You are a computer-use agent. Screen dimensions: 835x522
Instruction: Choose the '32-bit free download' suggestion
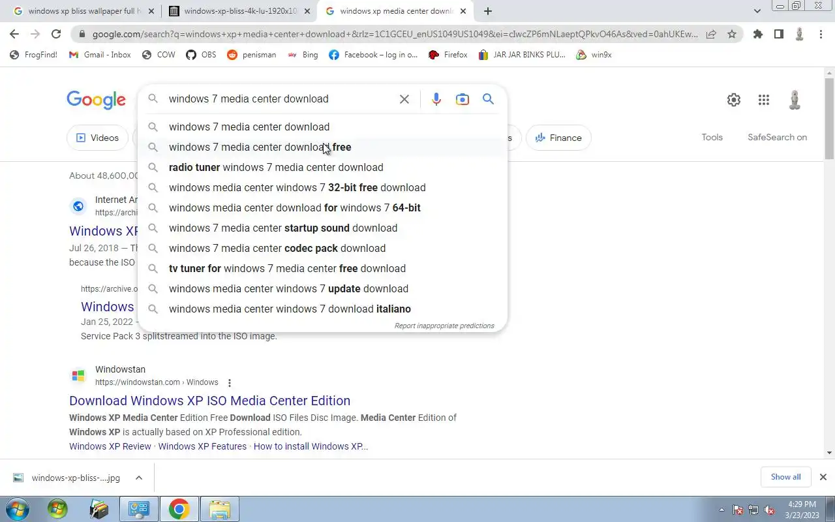[x=322, y=187]
